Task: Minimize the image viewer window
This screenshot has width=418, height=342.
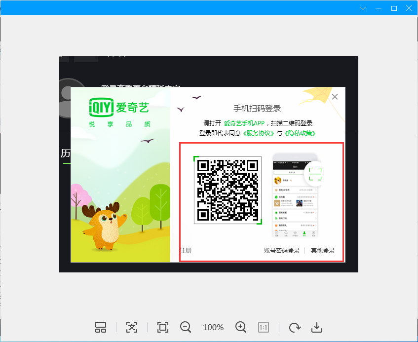Action: pyautogui.click(x=379, y=8)
